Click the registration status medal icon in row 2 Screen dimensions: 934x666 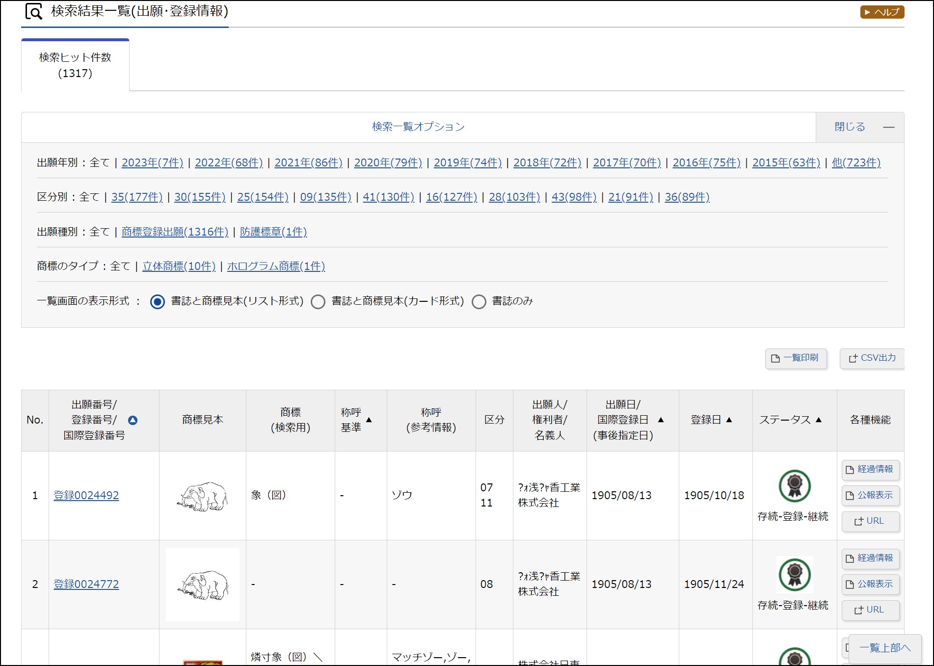[x=794, y=575]
